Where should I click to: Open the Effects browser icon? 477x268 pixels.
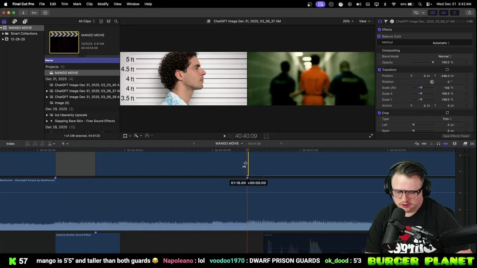click(465, 144)
